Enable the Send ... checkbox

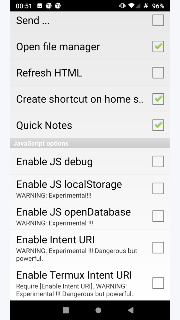(x=158, y=20)
